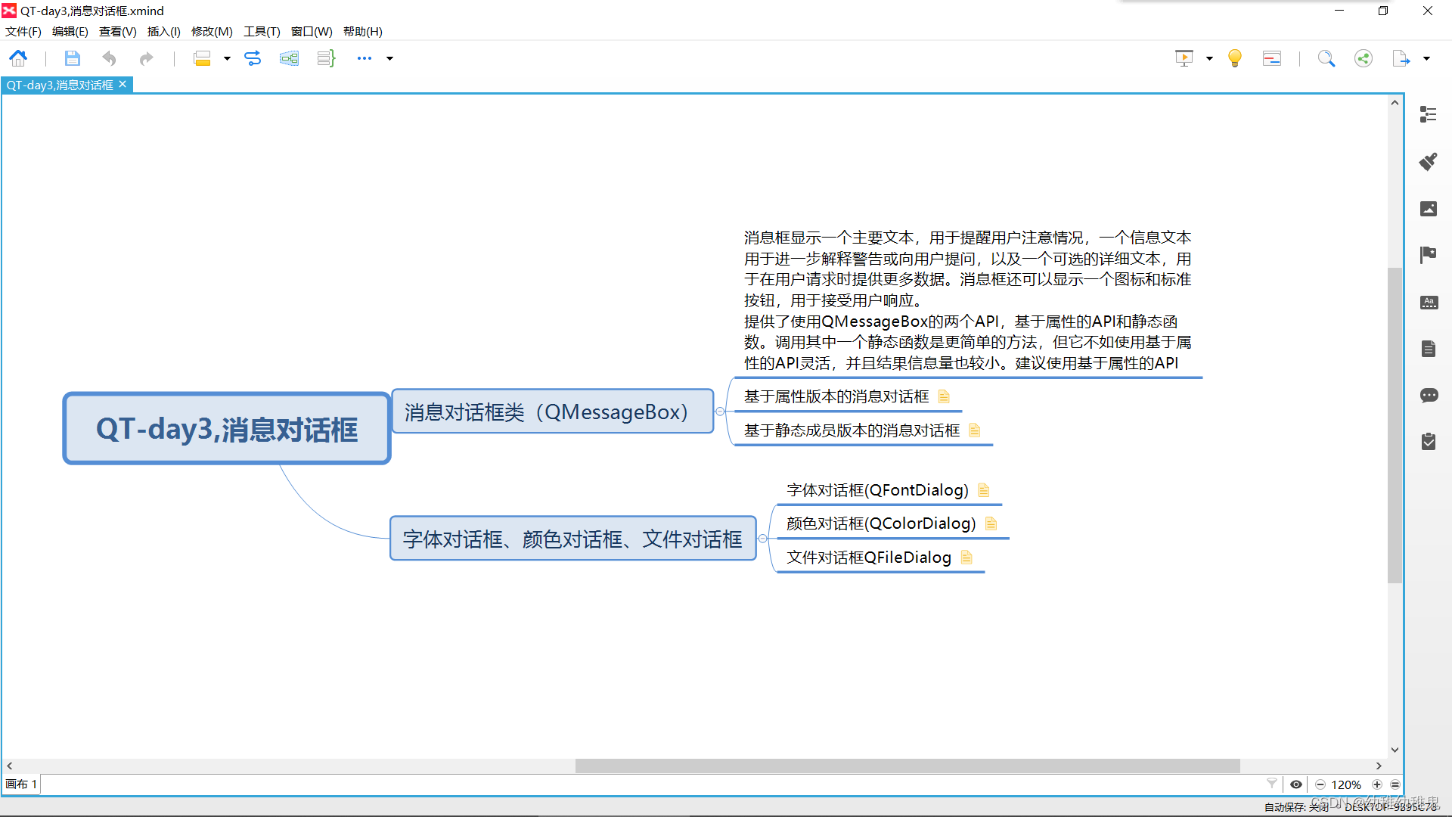The width and height of the screenshot is (1452, 817).
Task: Open the 工具(T) menu
Action: pos(262,31)
